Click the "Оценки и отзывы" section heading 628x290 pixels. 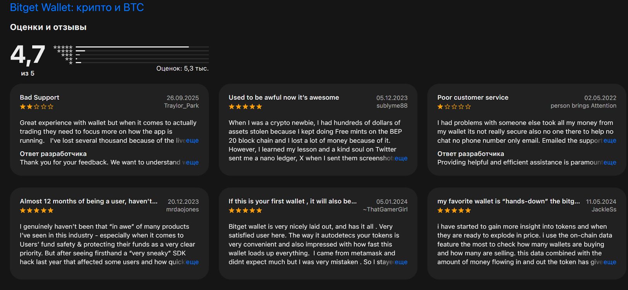tap(48, 27)
